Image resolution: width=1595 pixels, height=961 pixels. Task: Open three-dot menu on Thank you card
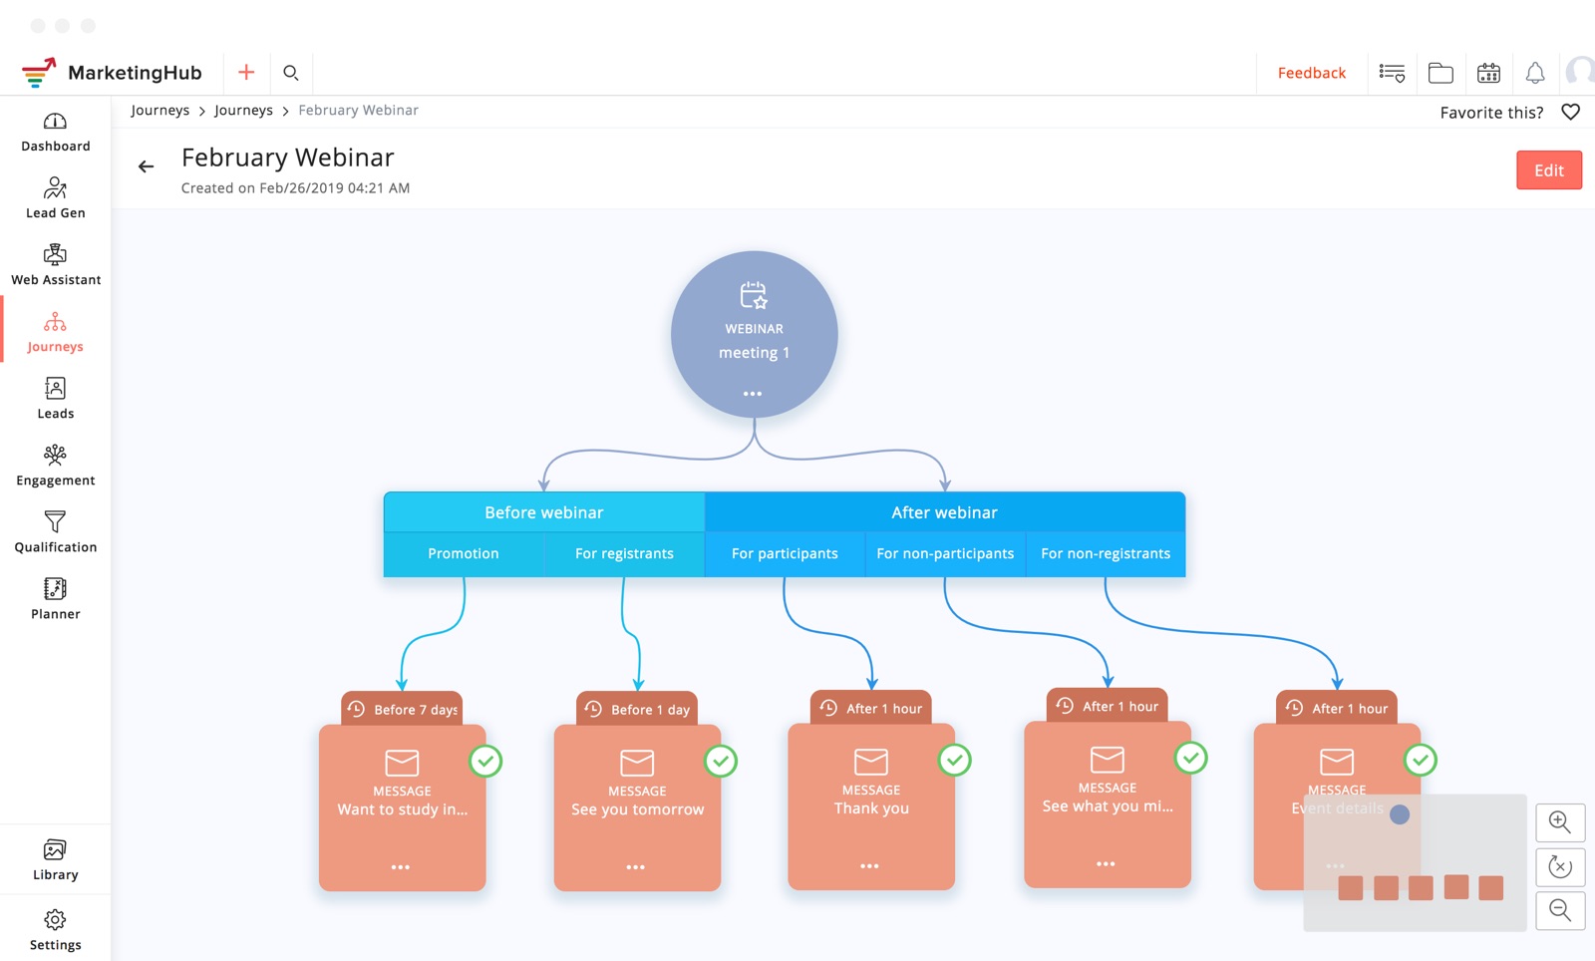pyautogui.click(x=869, y=866)
